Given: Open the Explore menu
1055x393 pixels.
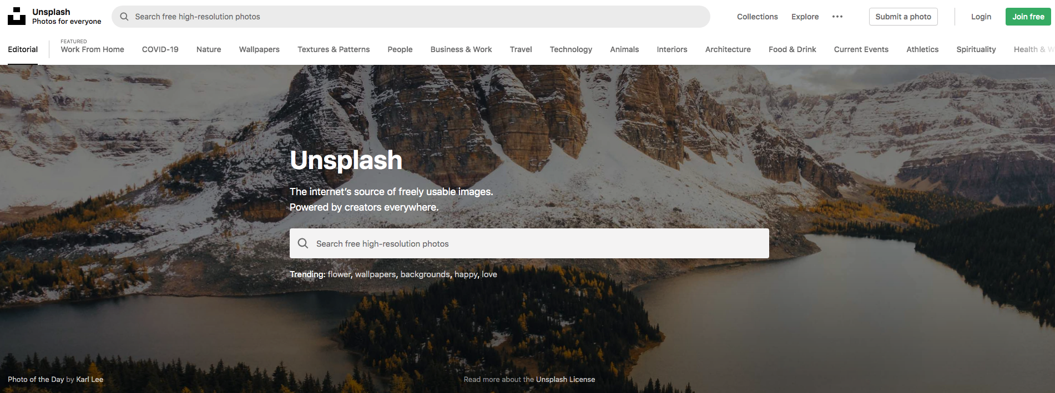Looking at the screenshot, I should 805,17.
